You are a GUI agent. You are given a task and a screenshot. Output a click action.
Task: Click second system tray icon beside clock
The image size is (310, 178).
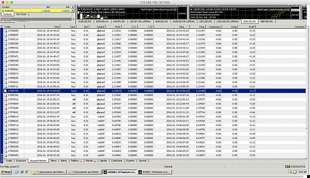coord(295,172)
